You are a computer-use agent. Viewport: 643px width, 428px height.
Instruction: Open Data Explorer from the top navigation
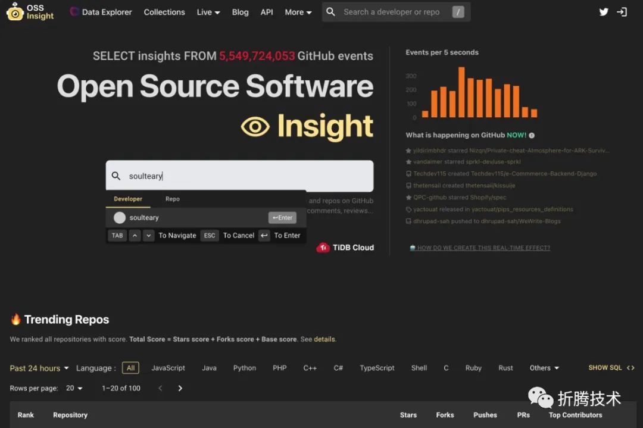pyautogui.click(x=101, y=12)
